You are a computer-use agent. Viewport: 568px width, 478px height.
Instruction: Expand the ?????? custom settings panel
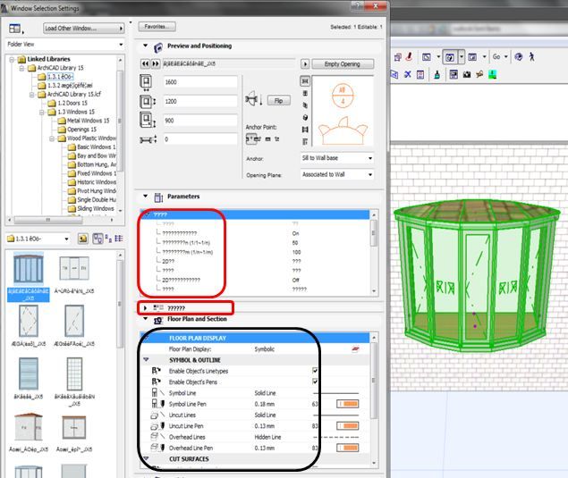145,308
